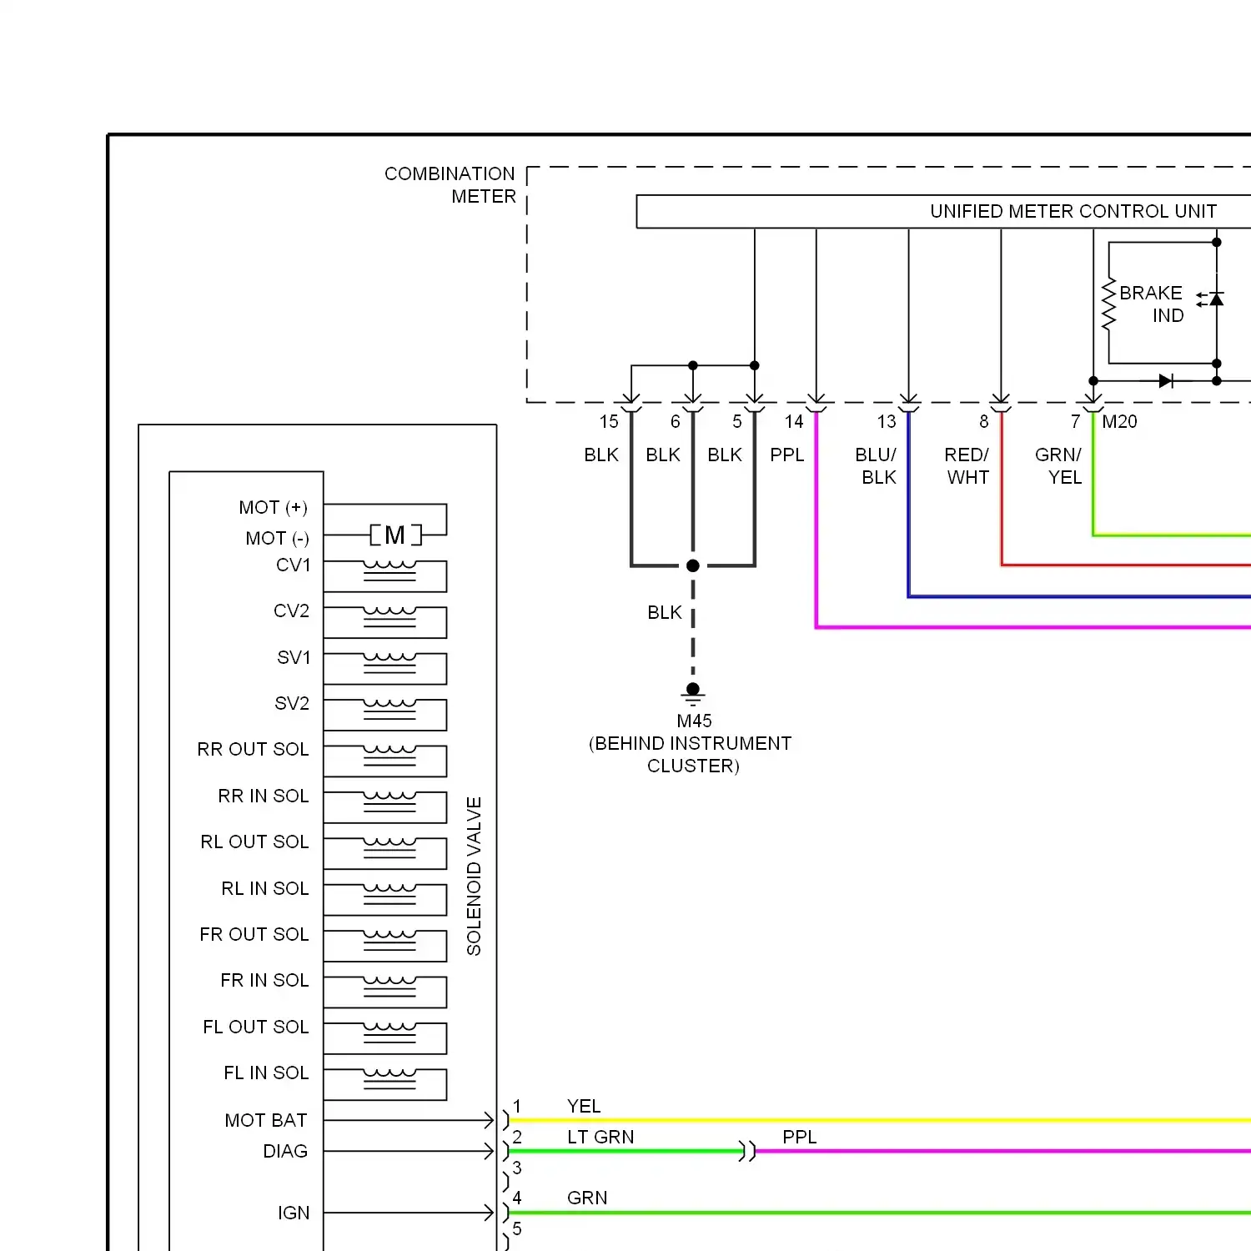Click the BLK label under pin 6
This screenshot has height=1251, width=1251.
[x=663, y=455]
